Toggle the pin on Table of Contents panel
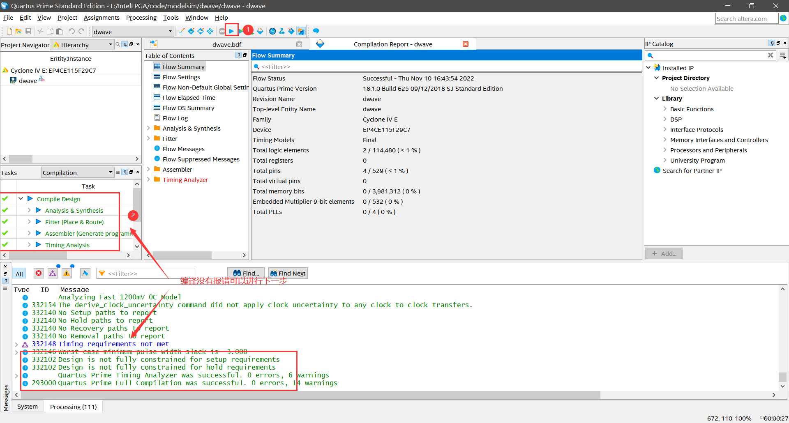 (238, 55)
